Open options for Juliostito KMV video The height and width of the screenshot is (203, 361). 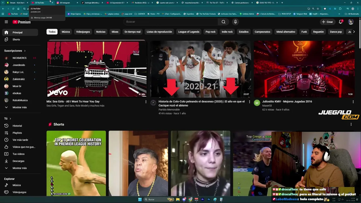coord(353,102)
